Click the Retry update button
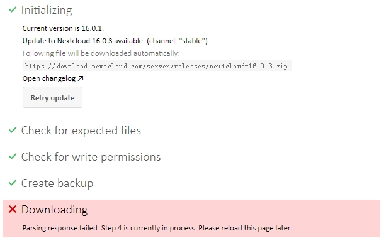This screenshot has height=243, width=391. [x=52, y=97]
